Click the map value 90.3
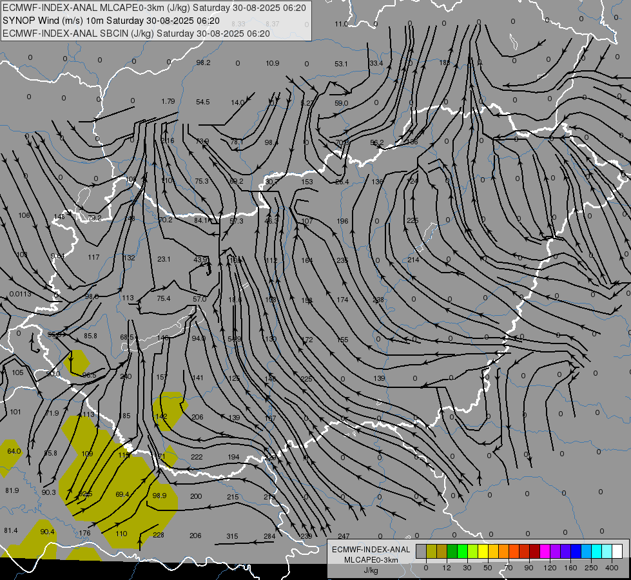This screenshot has width=631, height=580. [48, 492]
